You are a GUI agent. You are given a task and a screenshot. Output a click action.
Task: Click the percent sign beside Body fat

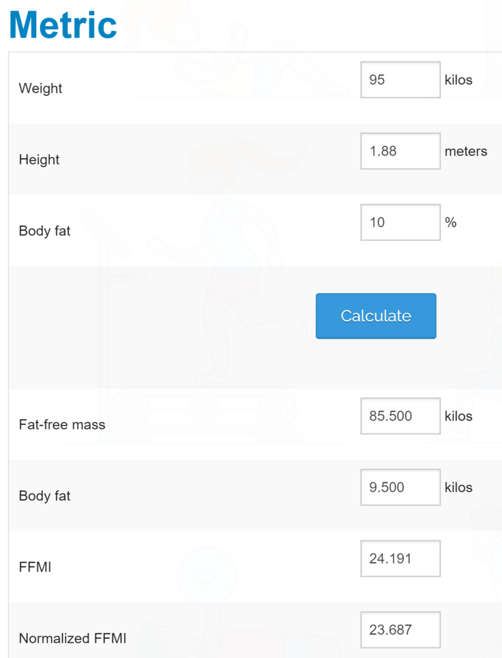[x=451, y=222]
